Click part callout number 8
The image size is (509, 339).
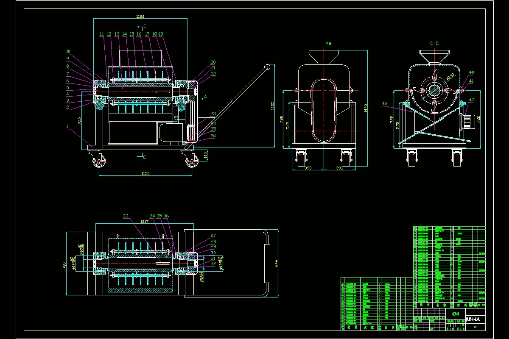click(67, 66)
